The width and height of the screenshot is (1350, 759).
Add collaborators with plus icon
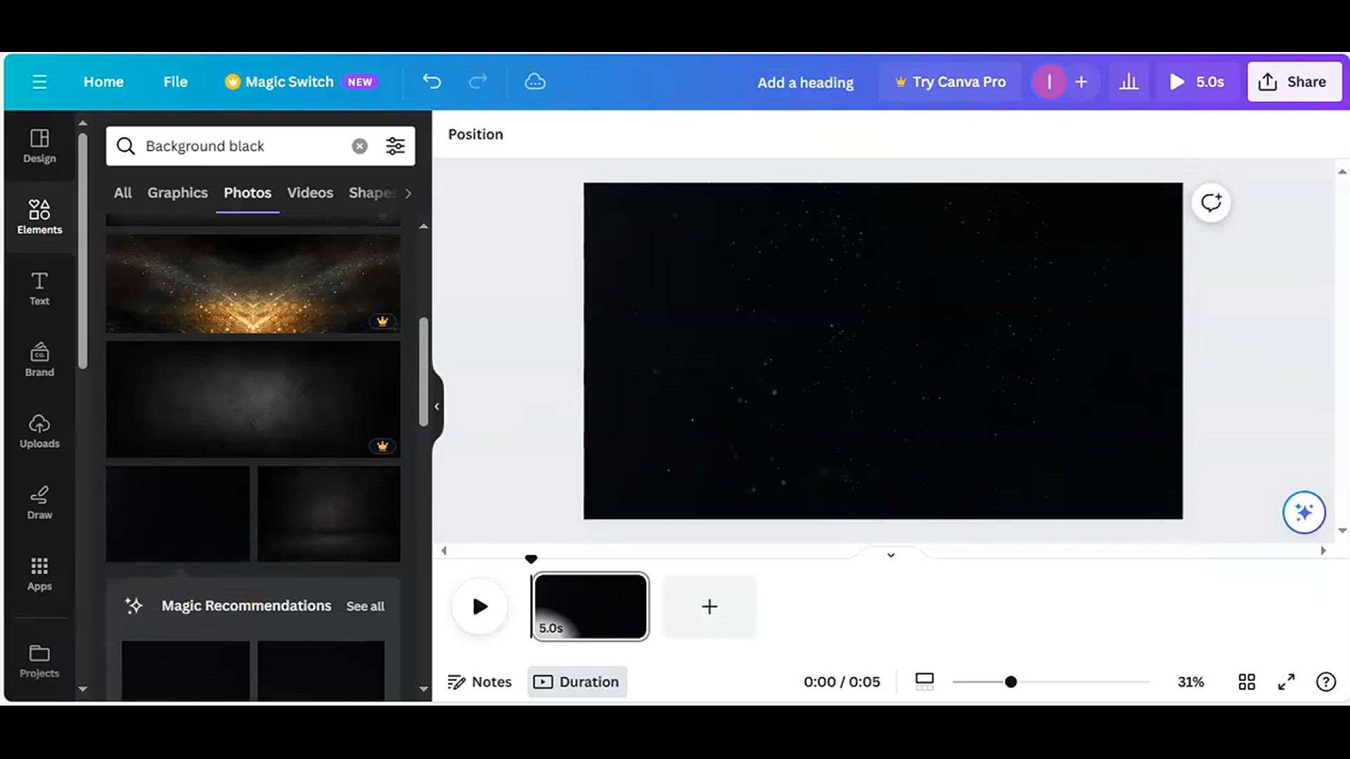1081,82
